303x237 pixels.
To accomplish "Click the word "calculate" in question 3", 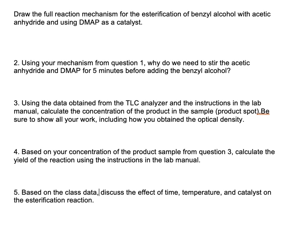I will coord(66,112).
